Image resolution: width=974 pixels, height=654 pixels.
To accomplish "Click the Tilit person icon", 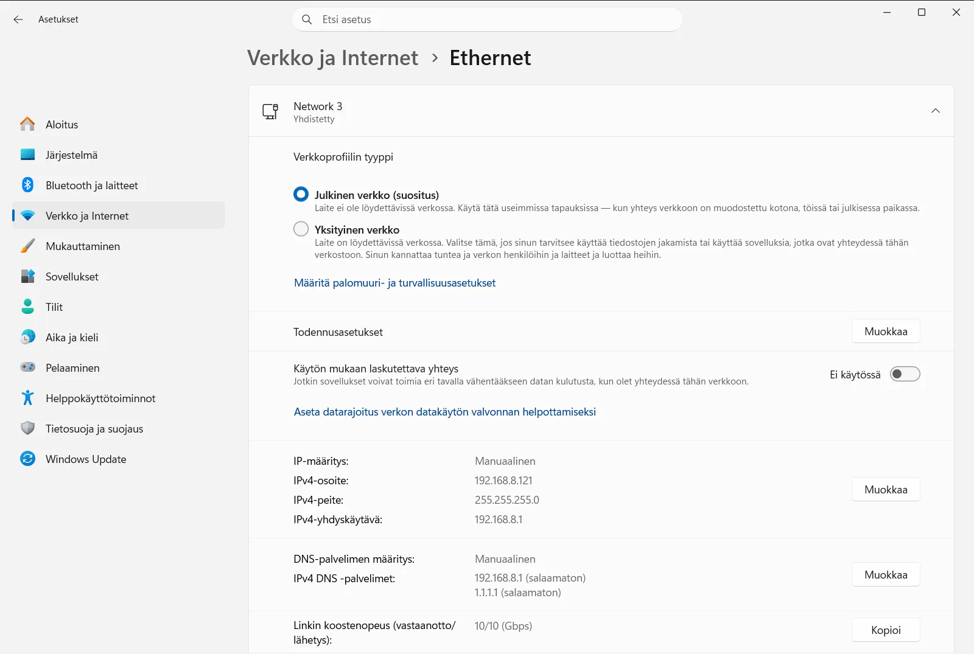I will click(x=27, y=307).
